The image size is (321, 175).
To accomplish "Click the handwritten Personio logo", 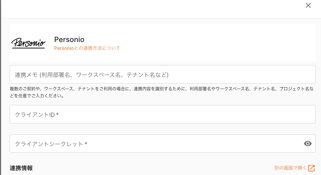I will click(x=28, y=42).
